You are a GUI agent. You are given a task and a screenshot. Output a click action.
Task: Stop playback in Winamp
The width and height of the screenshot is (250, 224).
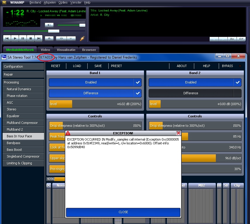(31, 38)
